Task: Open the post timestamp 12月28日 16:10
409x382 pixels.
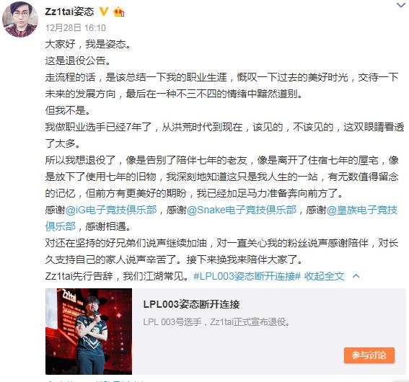Action: pos(76,27)
